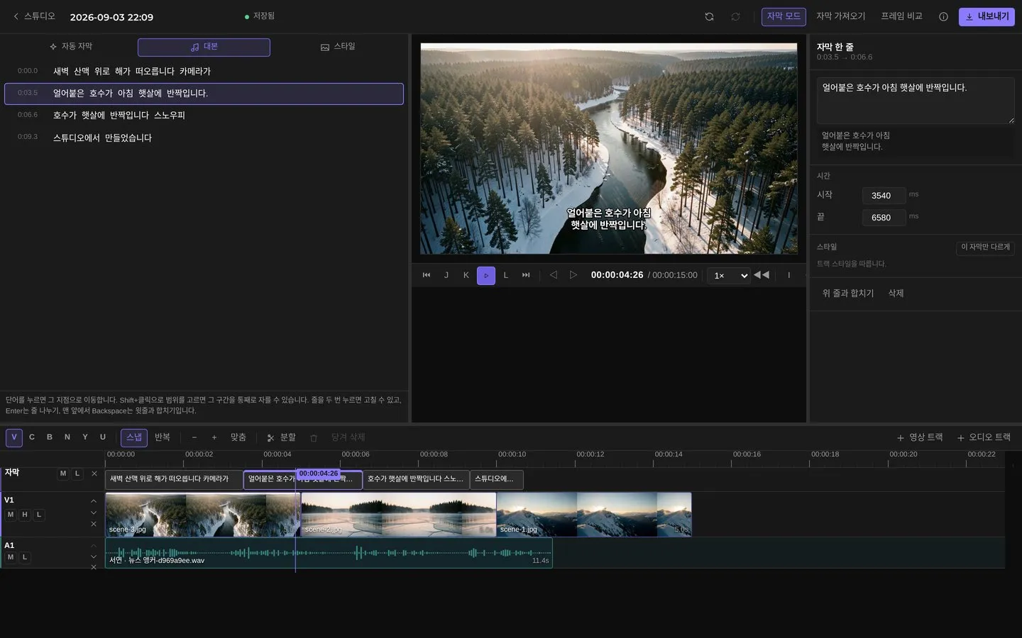Toggle 스냅 snapping in the timeline toolbar

click(134, 437)
